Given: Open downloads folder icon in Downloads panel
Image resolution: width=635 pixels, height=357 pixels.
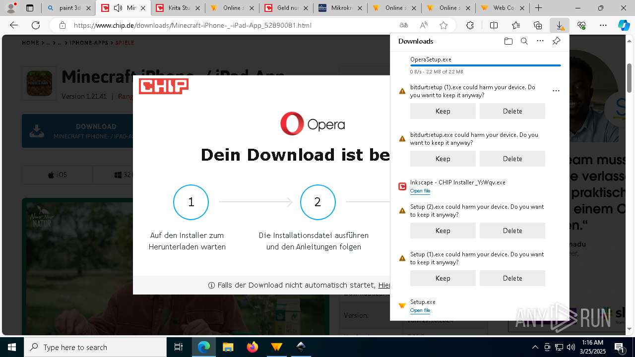Looking at the screenshot, I should pos(508,41).
